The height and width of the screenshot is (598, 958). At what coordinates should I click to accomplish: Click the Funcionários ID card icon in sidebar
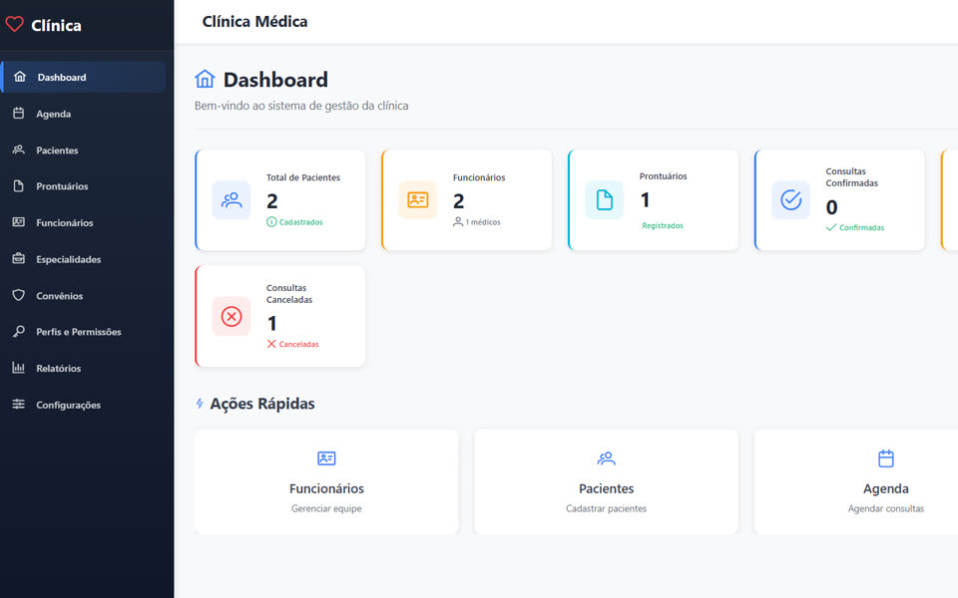(x=19, y=222)
